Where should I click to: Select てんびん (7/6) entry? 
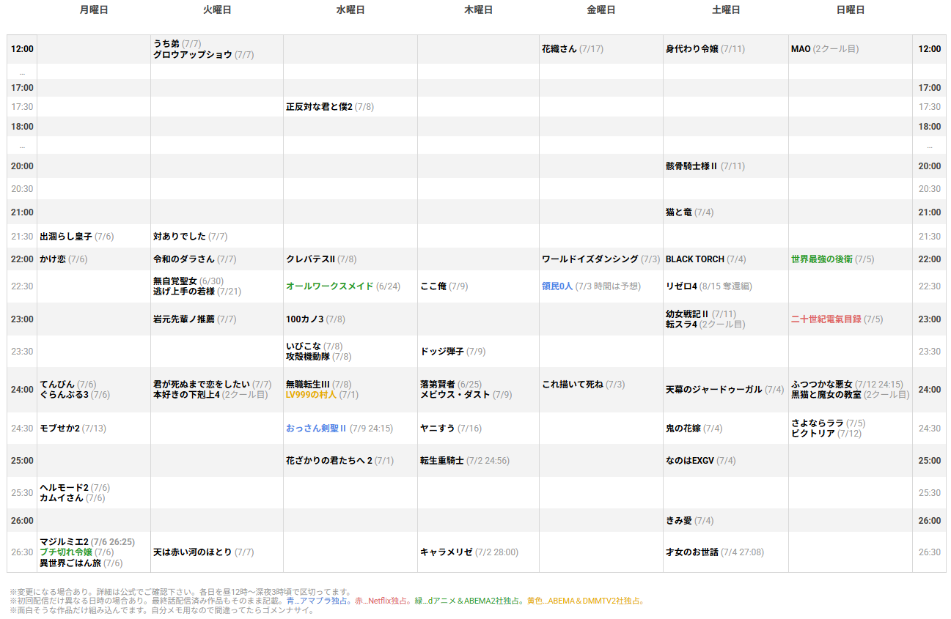pyautogui.click(x=68, y=385)
